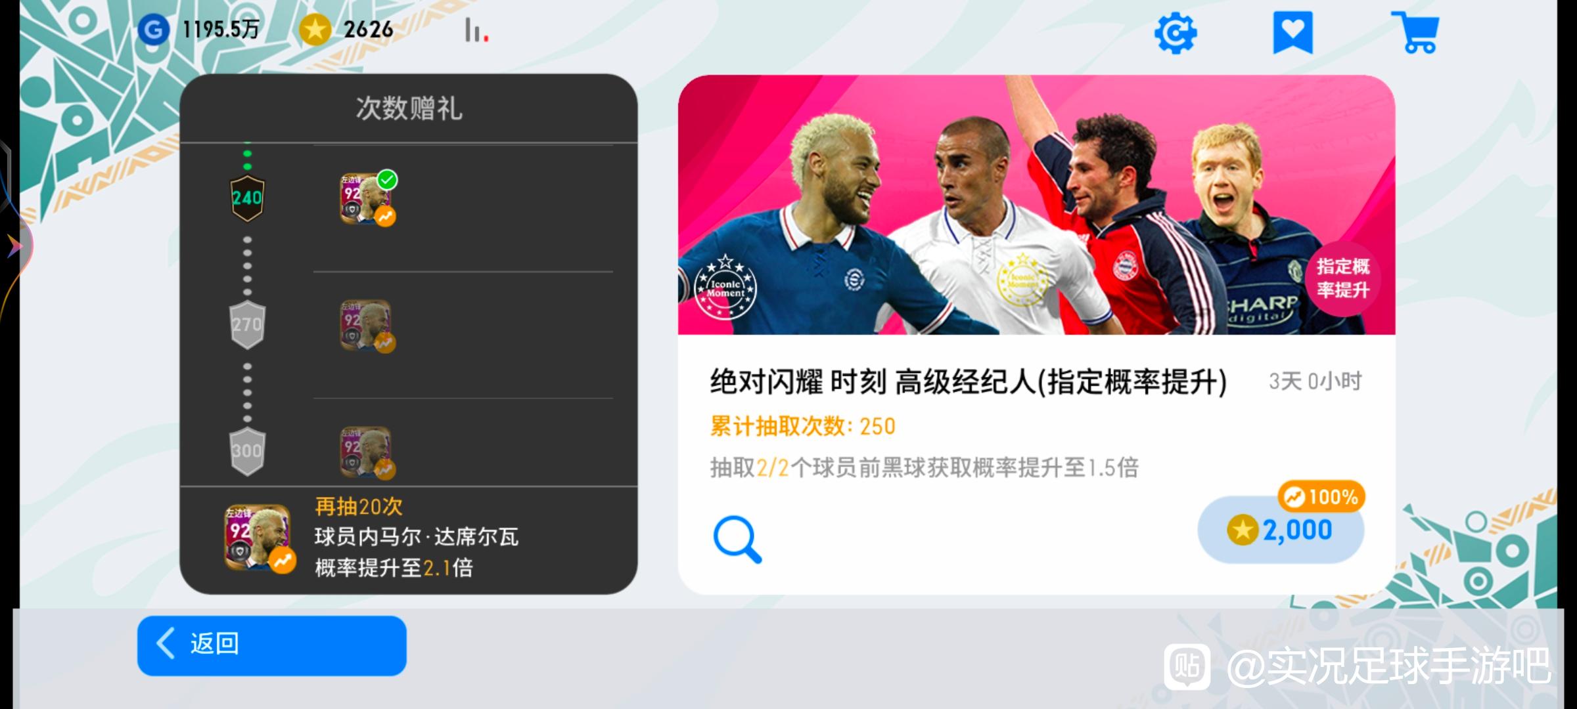Tap the gold star coin balance icon
The height and width of the screenshot is (709, 1577).
click(315, 30)
